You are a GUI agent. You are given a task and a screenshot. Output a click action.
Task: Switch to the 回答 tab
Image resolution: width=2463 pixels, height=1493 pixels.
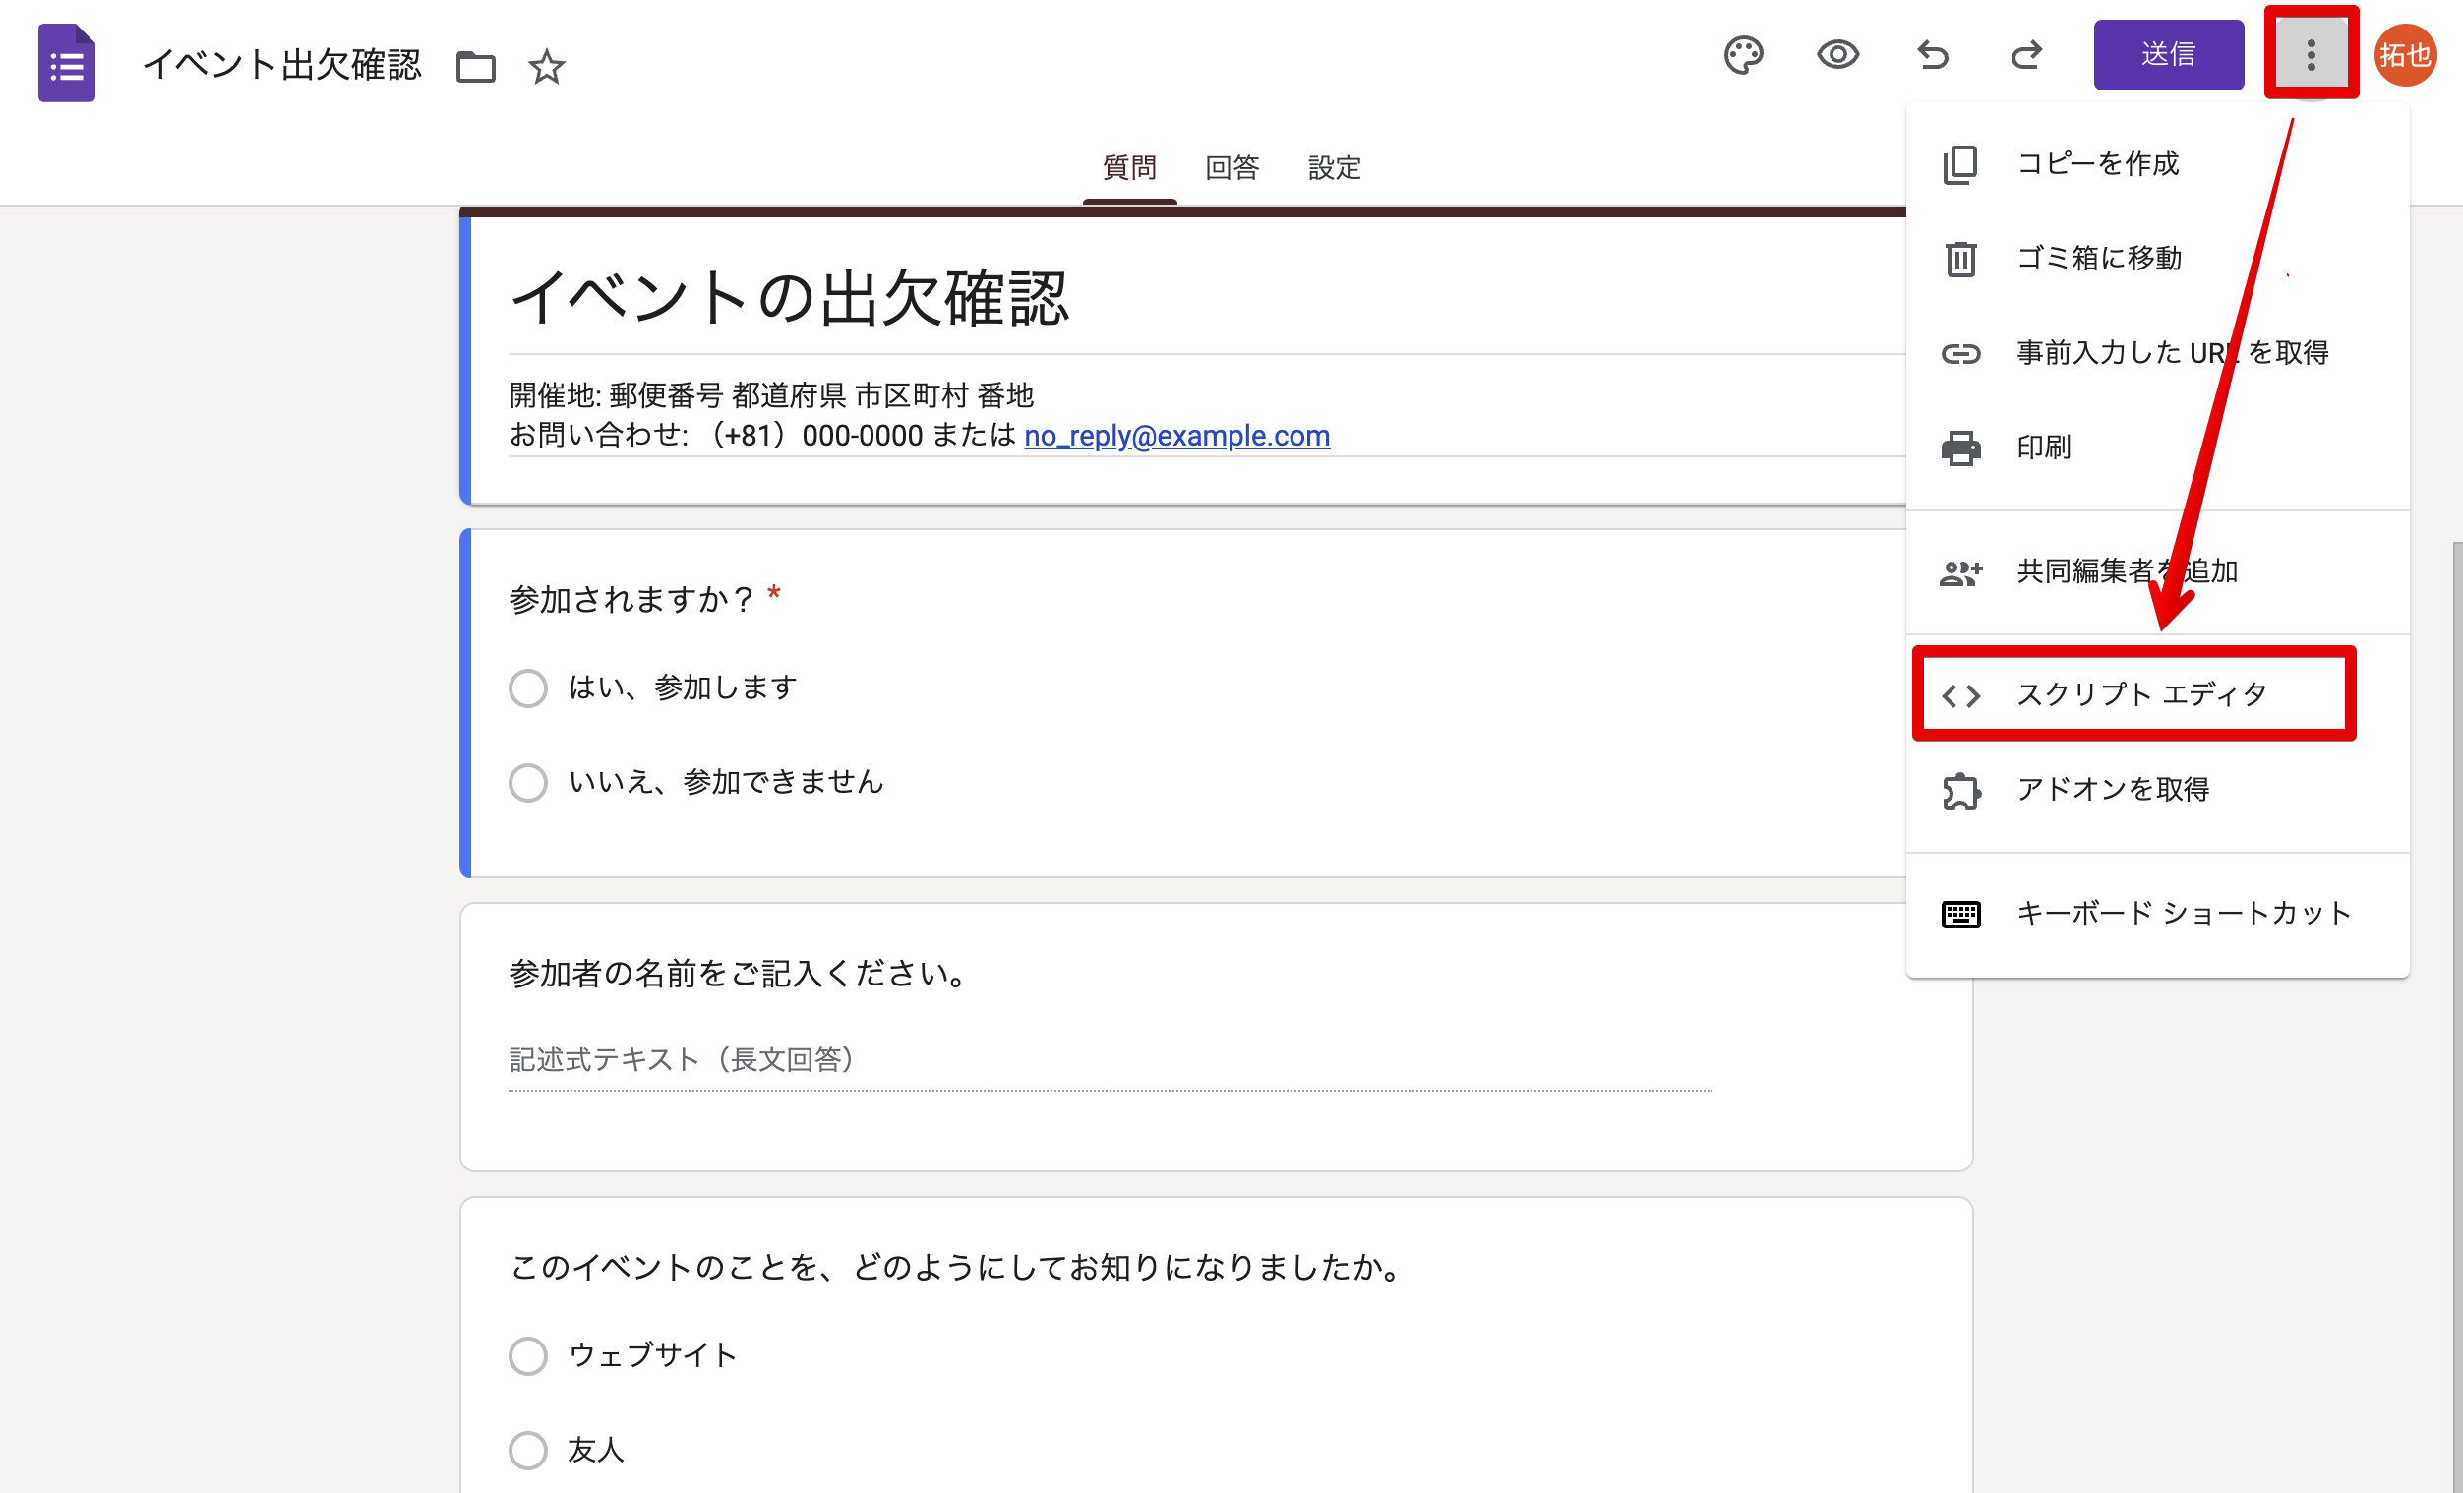click(1232, 168)
